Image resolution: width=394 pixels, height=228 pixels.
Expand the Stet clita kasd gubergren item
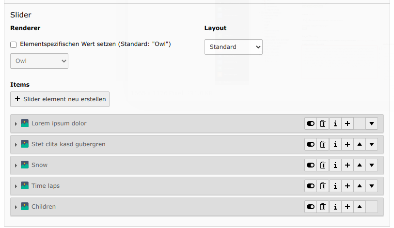16,145
